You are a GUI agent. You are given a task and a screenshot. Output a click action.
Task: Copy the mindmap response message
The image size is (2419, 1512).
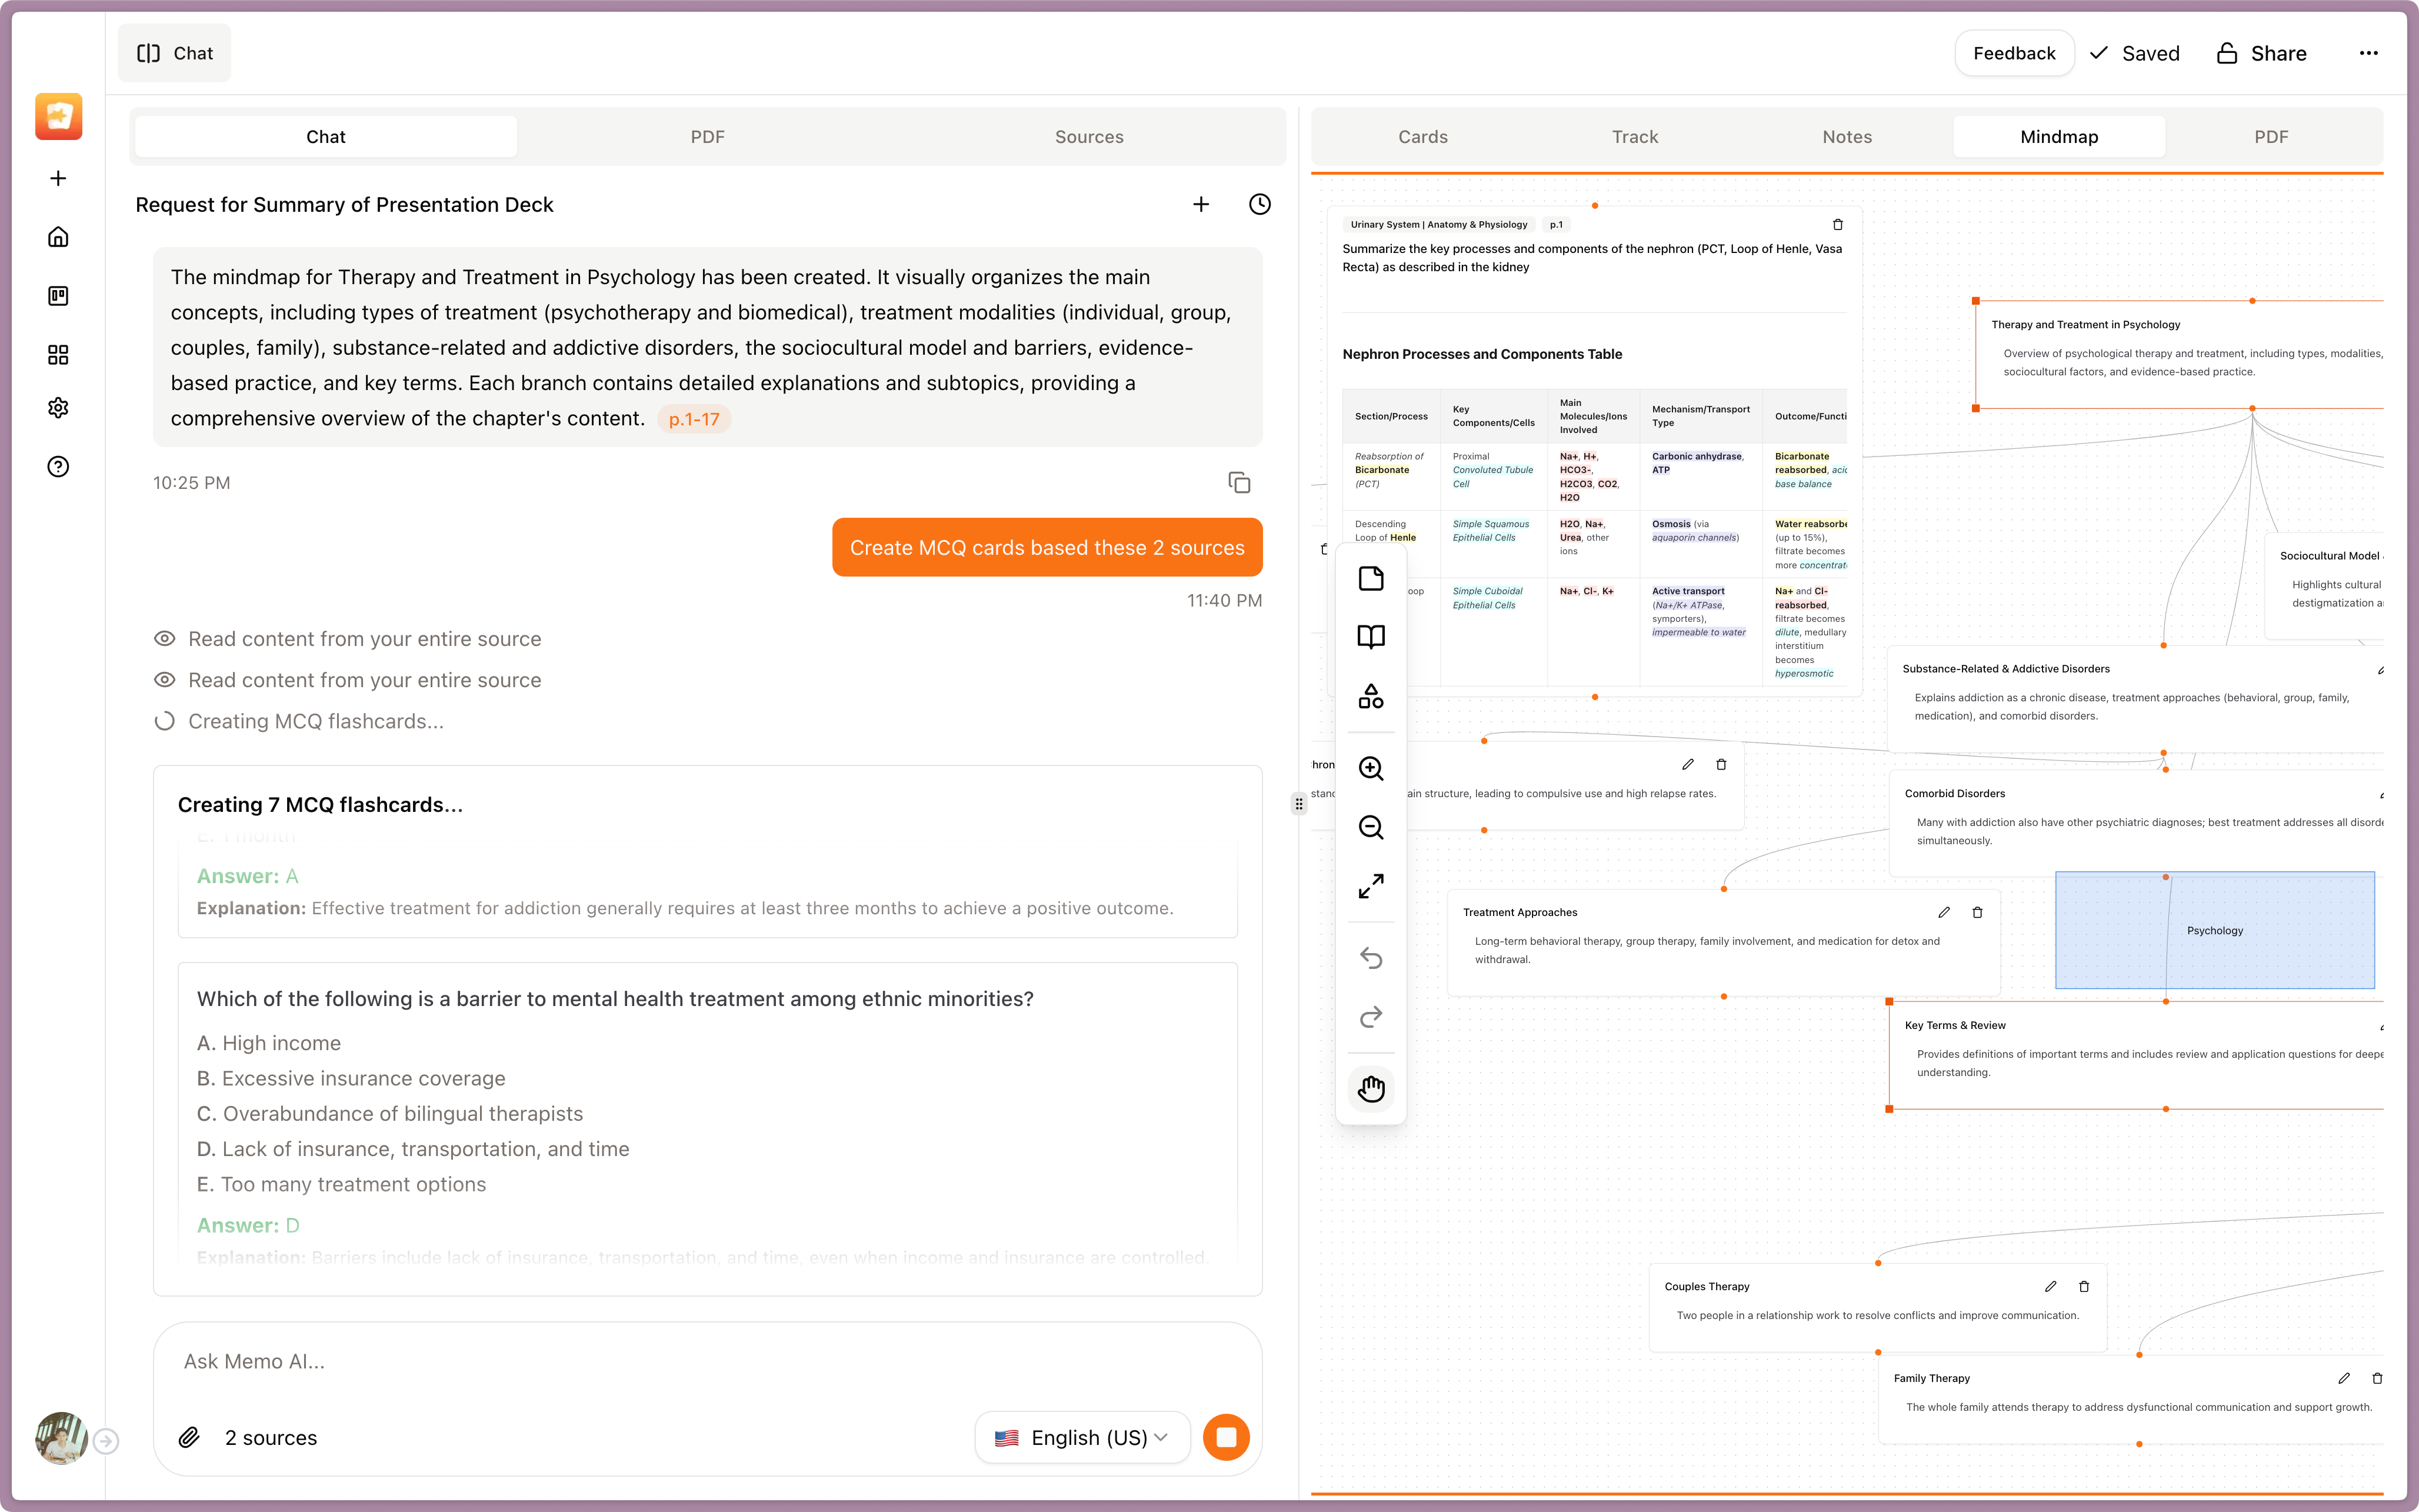pyautogui.click(x=1238, y=483)
